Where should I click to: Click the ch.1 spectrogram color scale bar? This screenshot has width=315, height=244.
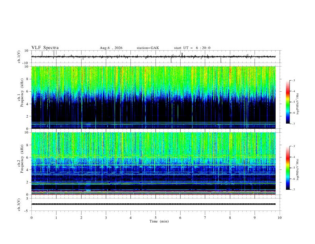(x=288, y=102)
